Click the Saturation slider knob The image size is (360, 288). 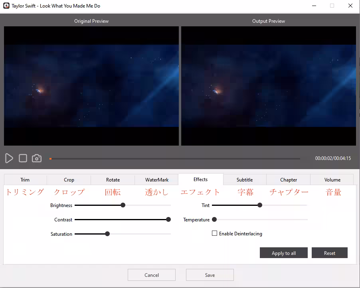tap(107, 234)
